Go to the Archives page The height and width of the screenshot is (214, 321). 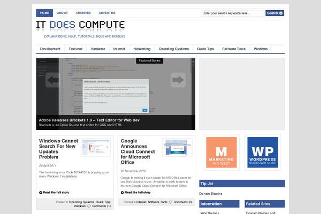click(x=83, y=13)
